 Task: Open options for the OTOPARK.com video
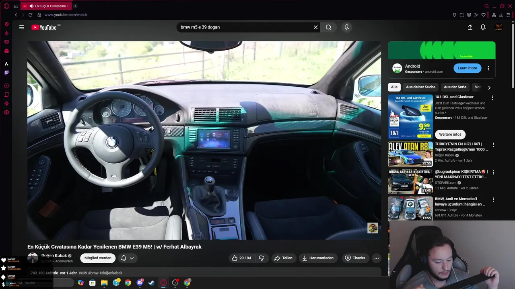point(493,172)
